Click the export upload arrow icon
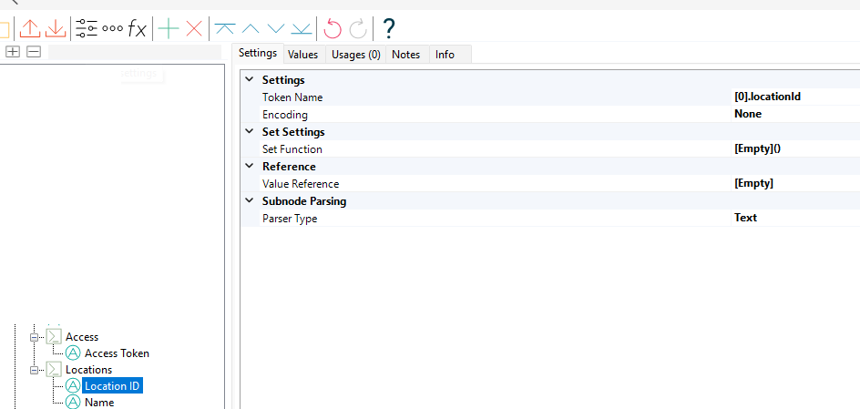This screenshot has height=409, width=860. 31,28
